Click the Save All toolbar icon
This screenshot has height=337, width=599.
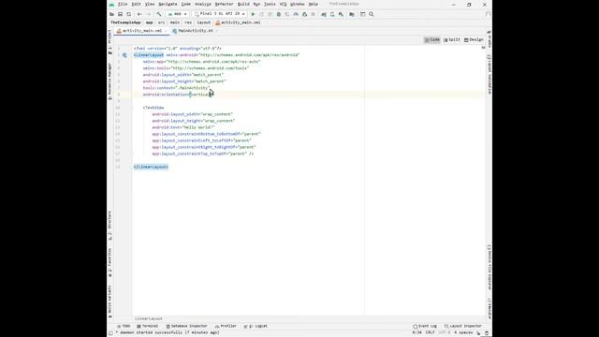pyautogui.click(x=120, y=14)
